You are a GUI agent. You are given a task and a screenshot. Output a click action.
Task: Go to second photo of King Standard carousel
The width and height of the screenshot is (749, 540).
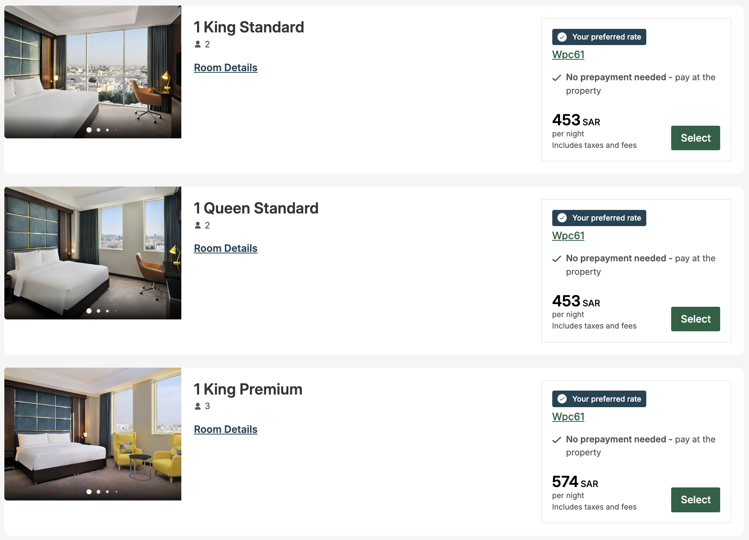click(x=98, y=130)
